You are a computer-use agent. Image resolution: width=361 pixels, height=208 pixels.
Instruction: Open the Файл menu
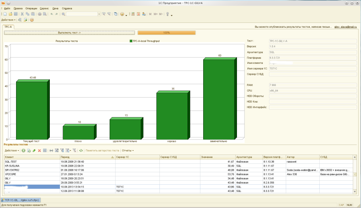tap(7, 8)
